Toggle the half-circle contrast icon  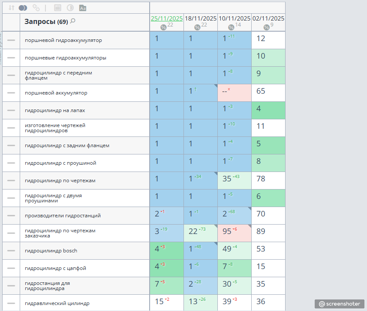pos(70,8)
